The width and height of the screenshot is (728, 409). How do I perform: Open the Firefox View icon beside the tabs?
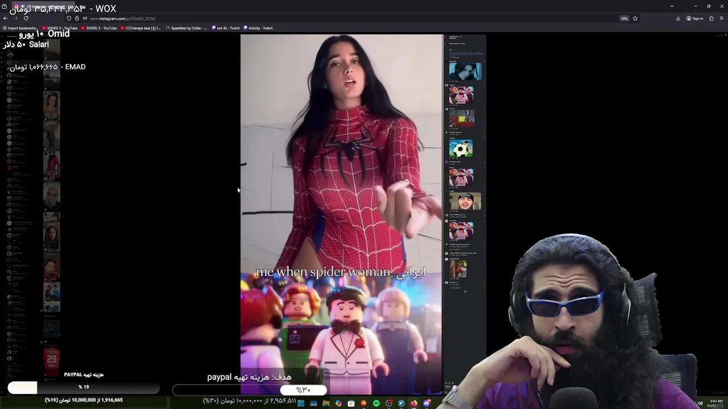tap(4, 6)
